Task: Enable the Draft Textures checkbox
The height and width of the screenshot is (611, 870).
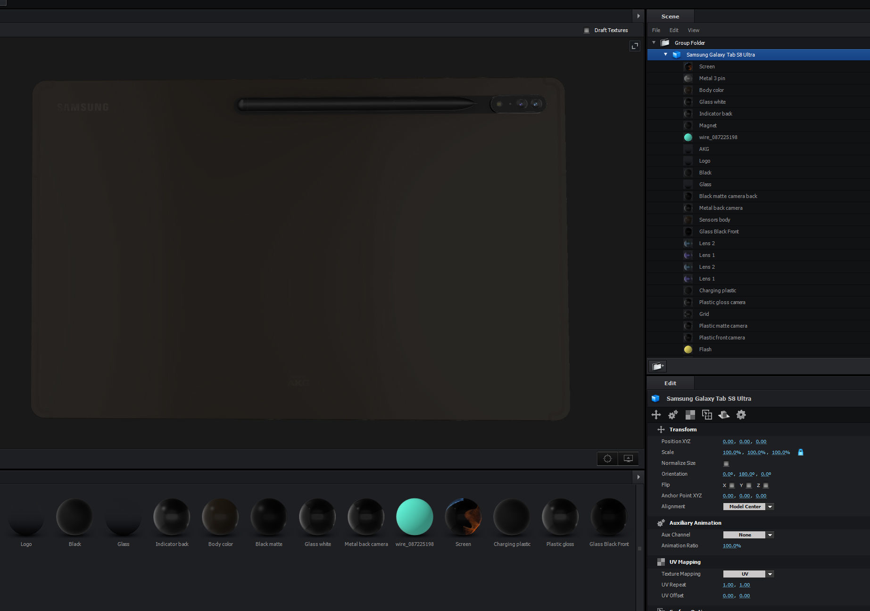Action: [587, 30]
